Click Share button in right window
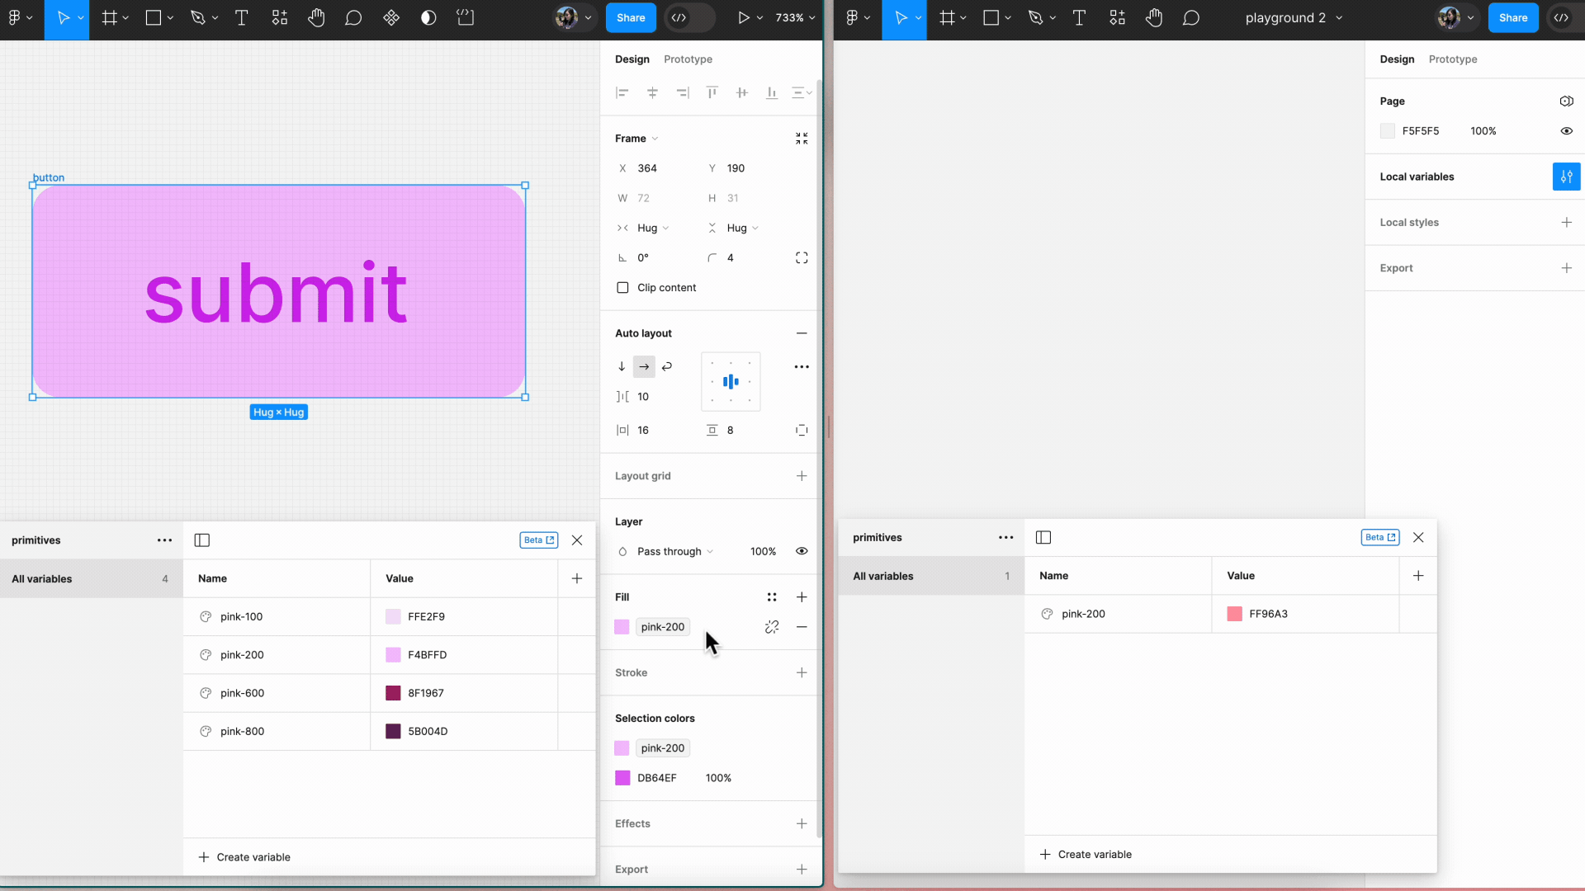 (x=1512, y=17)
